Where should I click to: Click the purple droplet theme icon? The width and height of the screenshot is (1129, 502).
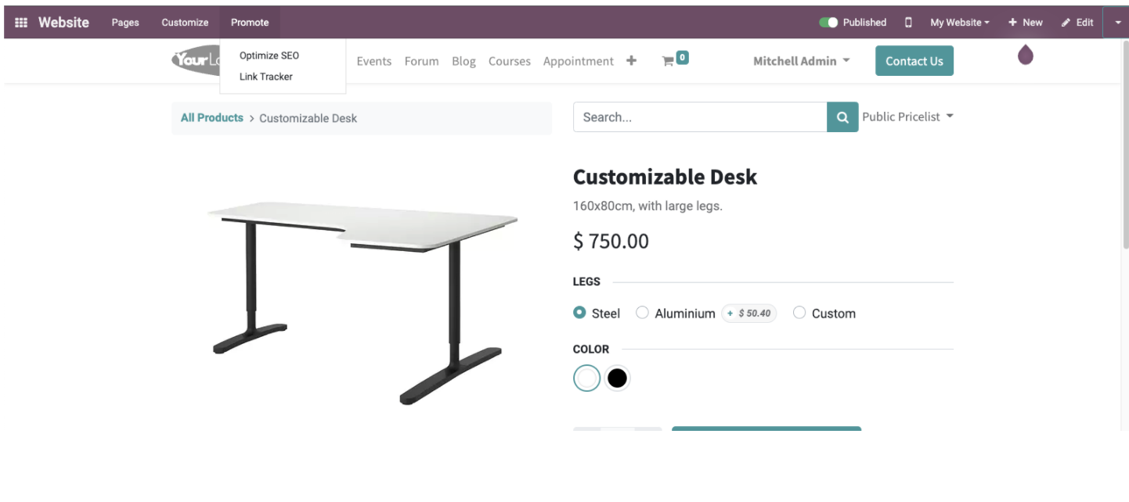1025,55
